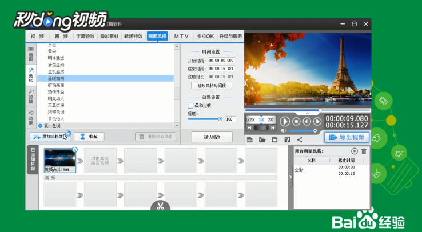Click the 双击此处添加视频 placeholder slot
Screen dimensions: 422x232
(x=100, y=161)
